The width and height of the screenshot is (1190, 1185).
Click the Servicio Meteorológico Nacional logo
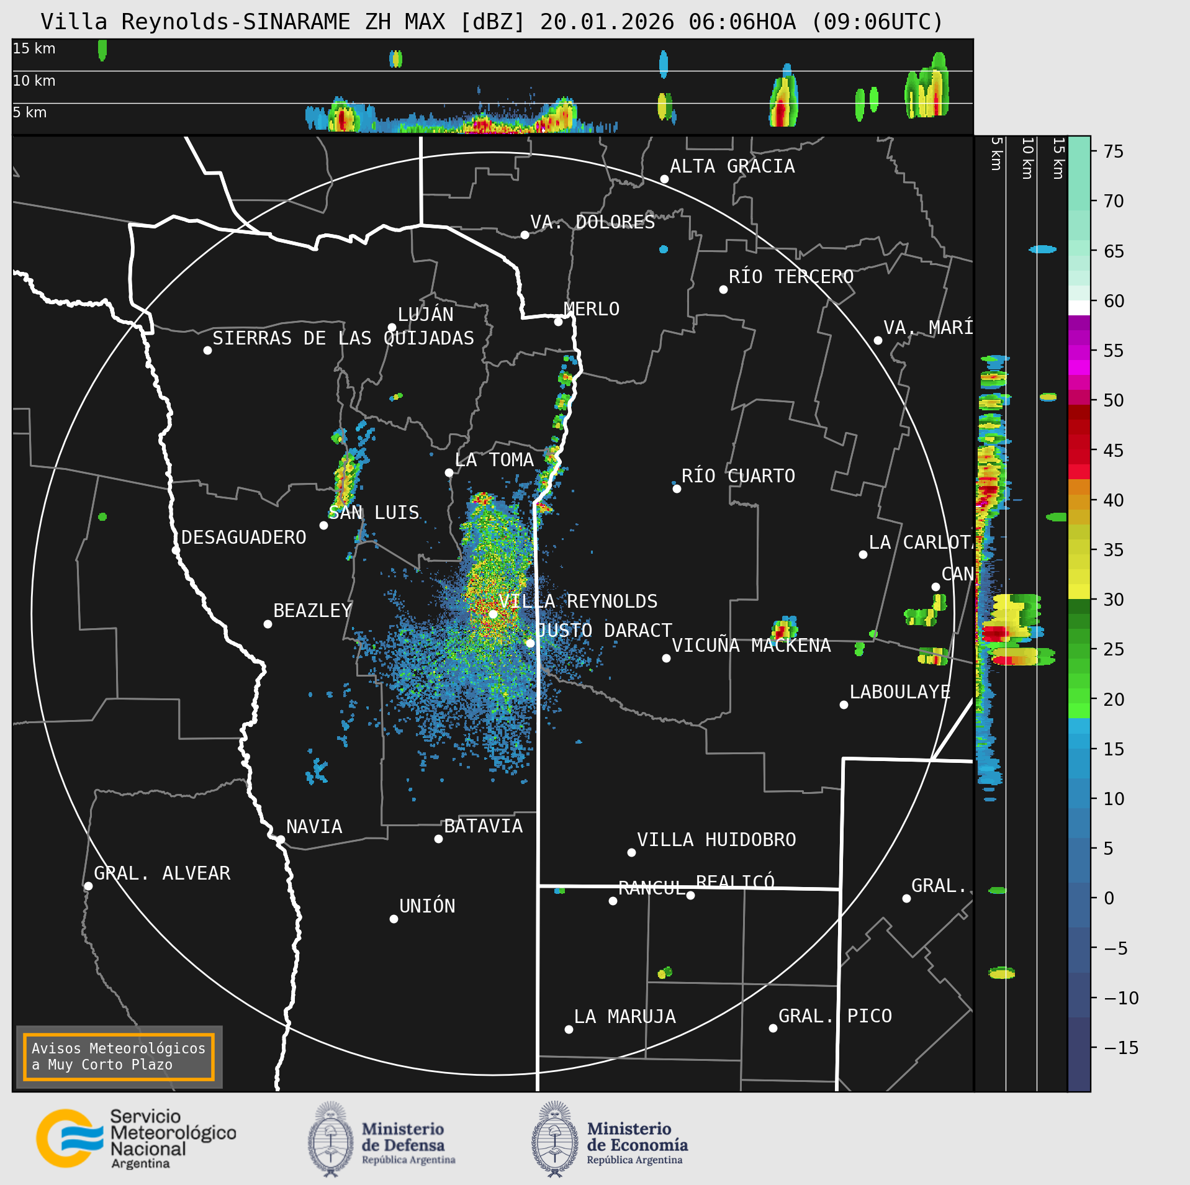pyautogui.click(x=136, y=1138)
